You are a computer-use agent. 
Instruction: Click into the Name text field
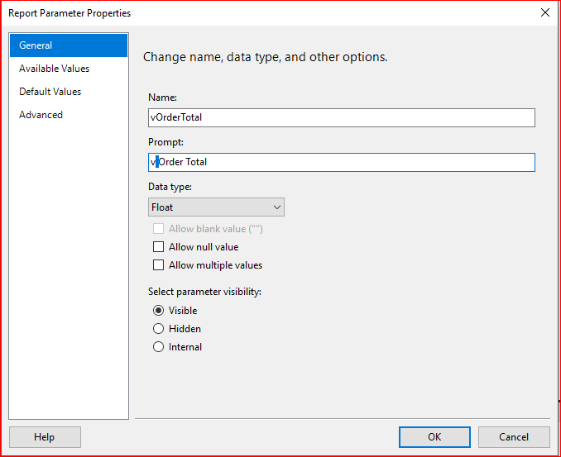pos(341,117)
